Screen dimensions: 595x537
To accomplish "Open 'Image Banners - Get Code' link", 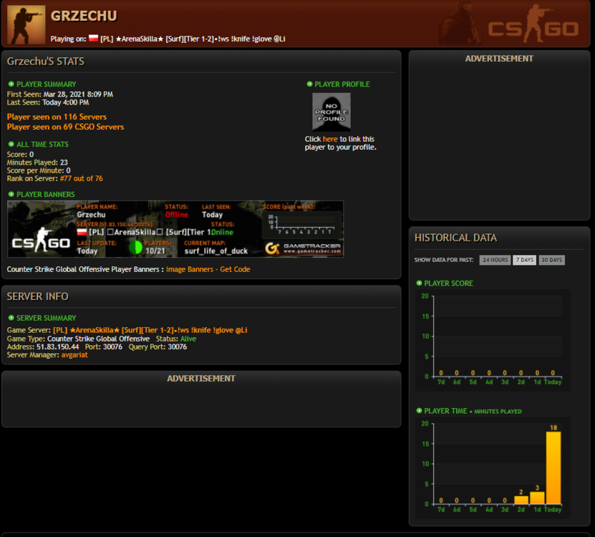I will coord(208,269).
